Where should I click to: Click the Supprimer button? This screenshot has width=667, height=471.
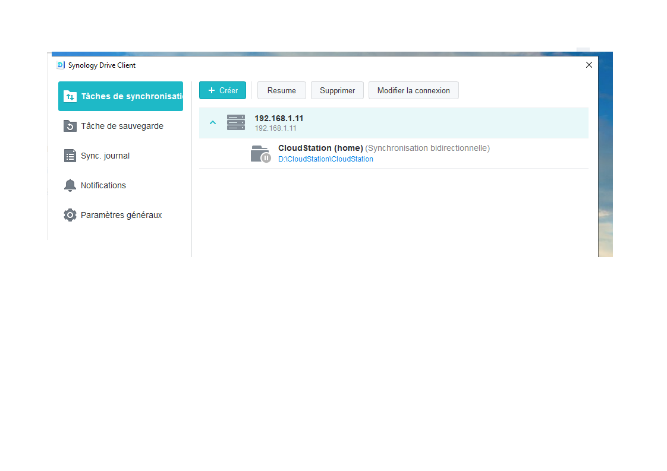(x=337, y=90)
